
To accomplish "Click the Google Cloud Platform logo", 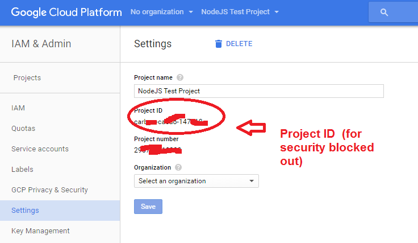I will click(66, 12).
